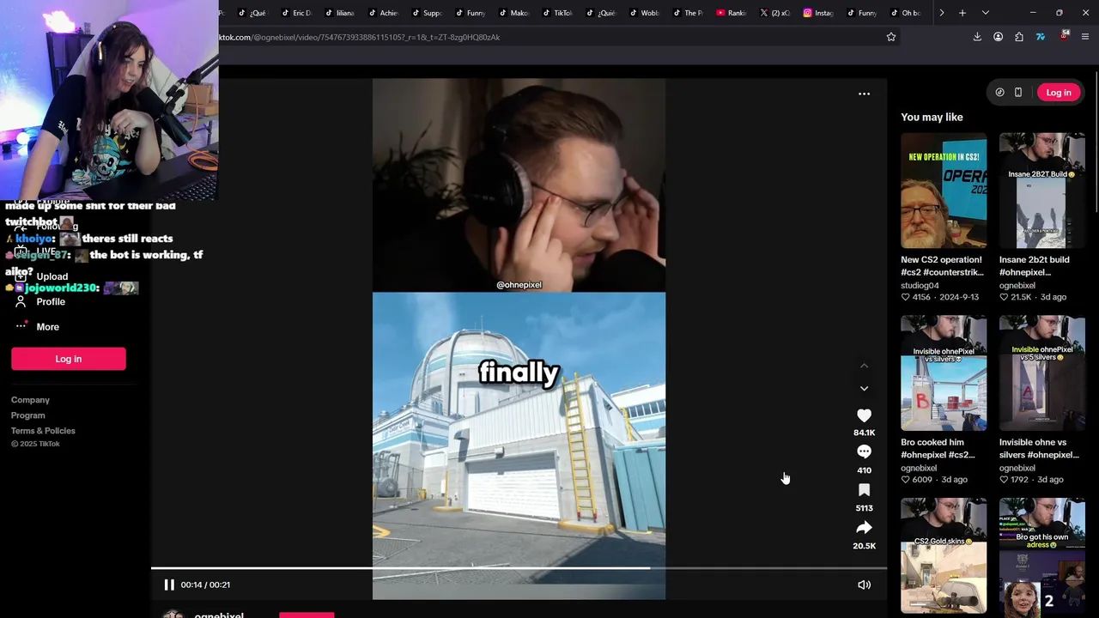Switch to the X (2) xQ tab

775,13
